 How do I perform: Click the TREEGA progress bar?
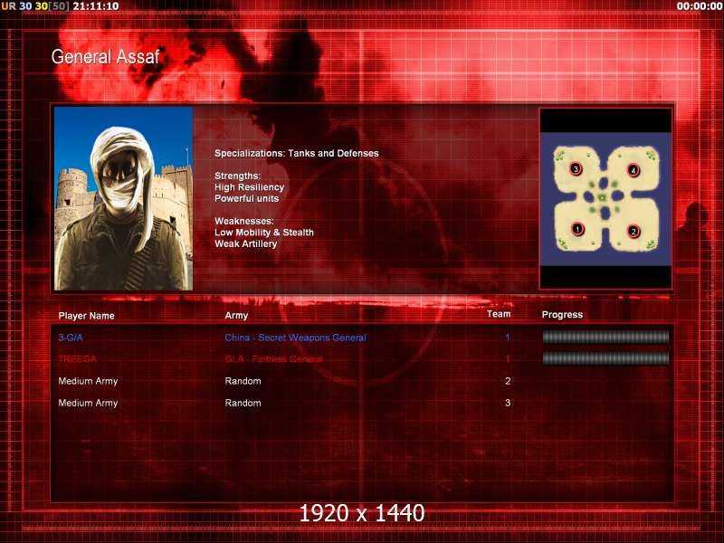tap(605, 358)
